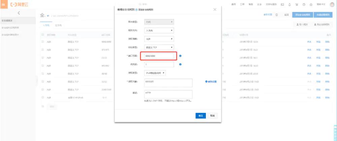Select 安全组内弹性网卡 in the sidebar
This screenshot has height=141, width=337.
pyautogui.click(x=18, y=35)
